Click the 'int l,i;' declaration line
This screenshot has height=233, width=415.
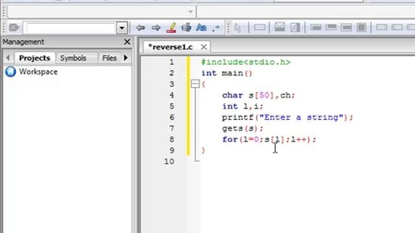(x=243, y=106)
